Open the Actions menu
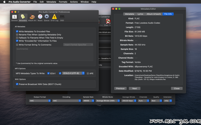This screenshot has height=125, width=201. click(x=74, y=2)
